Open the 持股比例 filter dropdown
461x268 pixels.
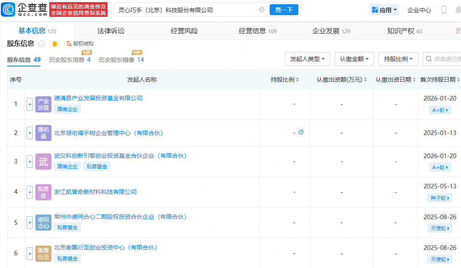[398, 59]
